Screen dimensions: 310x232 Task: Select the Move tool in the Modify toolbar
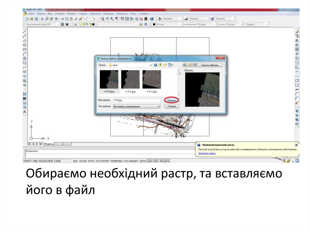297,54
